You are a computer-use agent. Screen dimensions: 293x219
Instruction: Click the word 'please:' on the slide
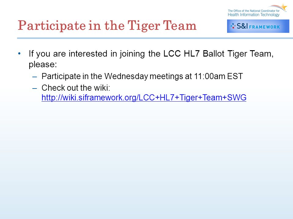point(43,64)
